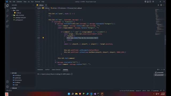The height and width of the screenshot is (96, 171).
Task: Toggle the secondary side bar layout icon
Action: coord(150,2)
